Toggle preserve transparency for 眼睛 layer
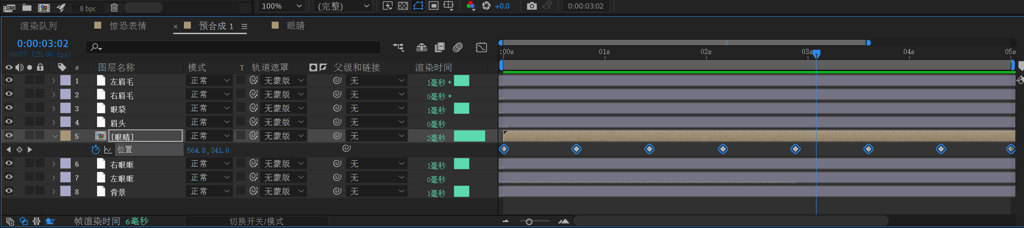Image resolution: width=1024 pixels, height=228 pixels. tap(241, 135)
